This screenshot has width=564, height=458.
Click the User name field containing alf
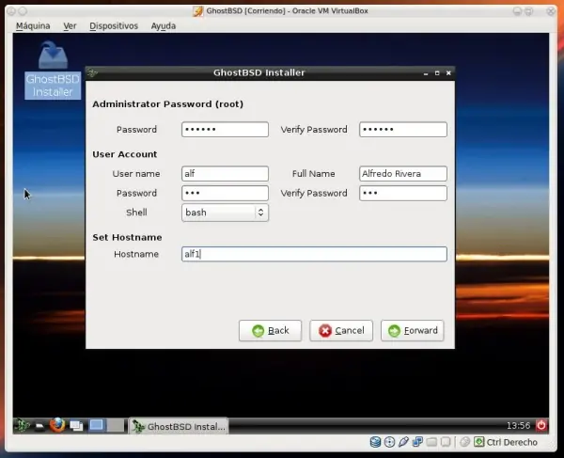pyautogui.click(x=226, y=174)
